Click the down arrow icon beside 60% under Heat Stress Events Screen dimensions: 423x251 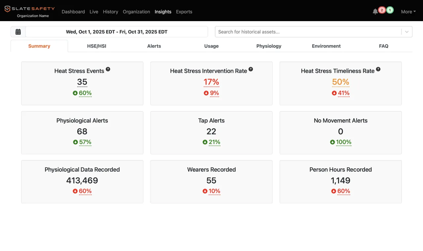coord(75,93)
